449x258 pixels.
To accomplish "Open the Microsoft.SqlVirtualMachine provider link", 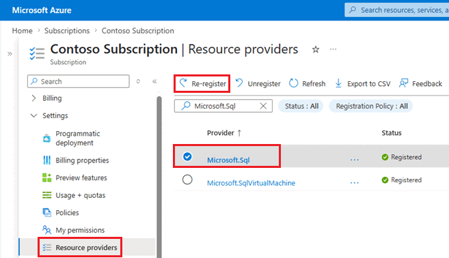I will (251, 183).
